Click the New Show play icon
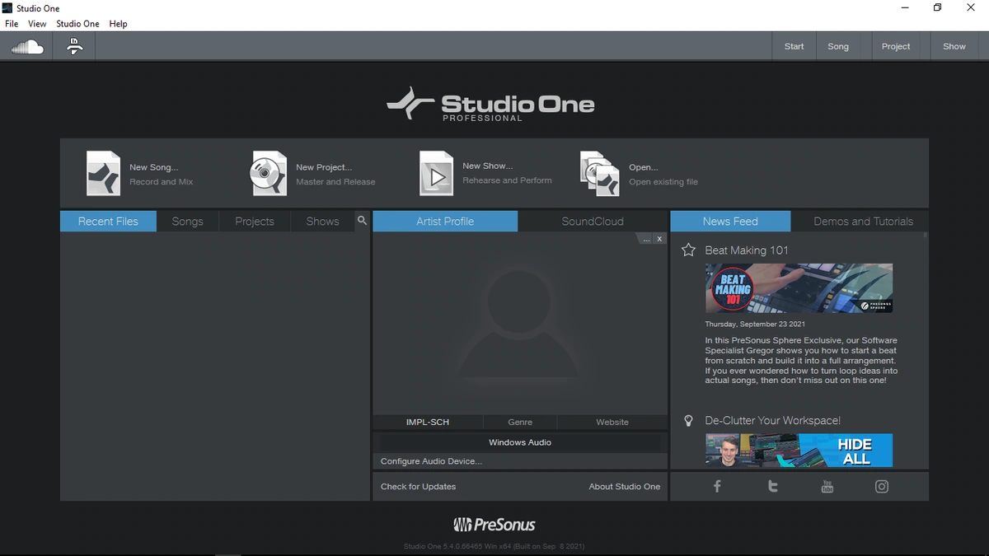The height and width of the screenshot is (556, 989). coord(436,173)
